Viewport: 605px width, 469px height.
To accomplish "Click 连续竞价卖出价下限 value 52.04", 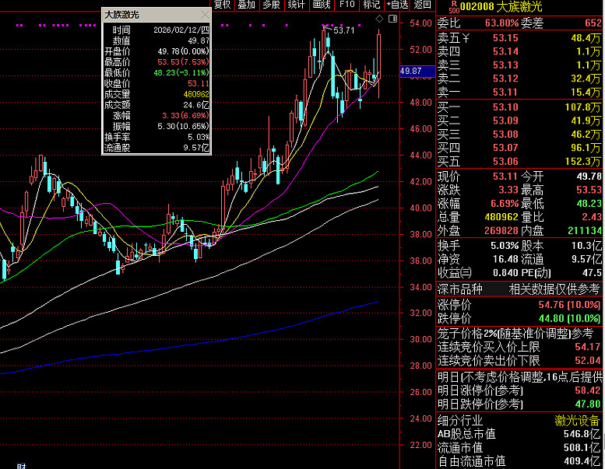I will pos(588,361).
